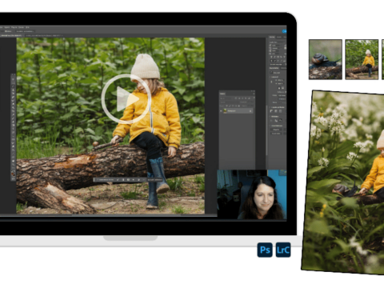Toggle link width and height in Properties
384x304 pixels.
pyautogui.click(x=272, y=82)
